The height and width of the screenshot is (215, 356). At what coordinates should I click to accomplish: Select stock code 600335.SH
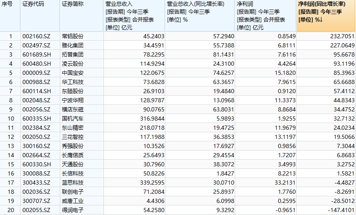(37, 119)
